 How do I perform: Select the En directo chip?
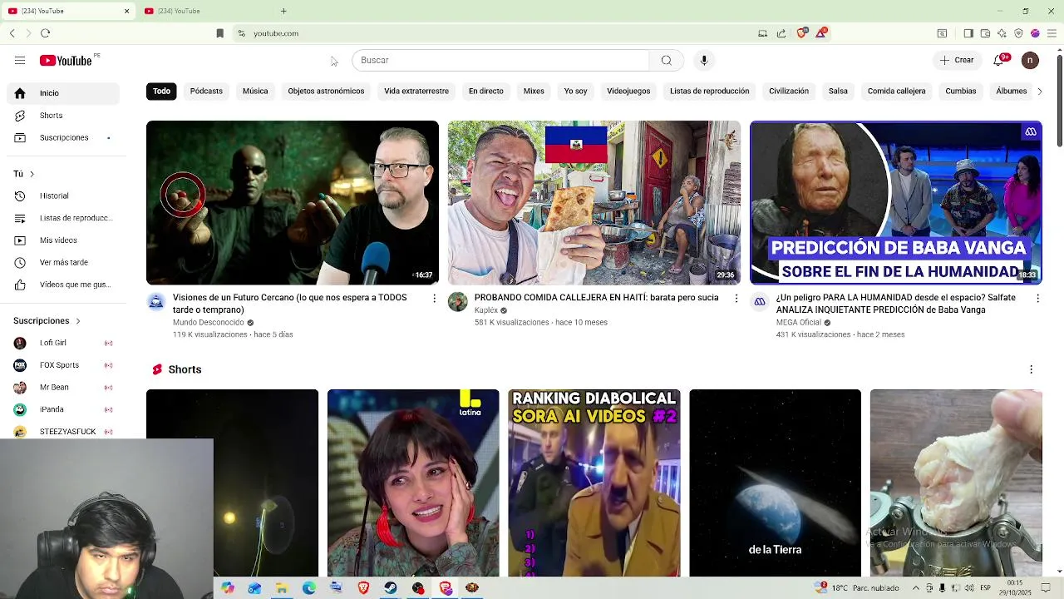click(486, 91)
